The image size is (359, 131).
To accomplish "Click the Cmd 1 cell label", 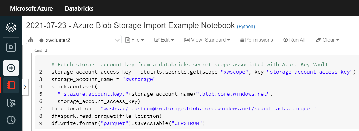I will point(41,50).
